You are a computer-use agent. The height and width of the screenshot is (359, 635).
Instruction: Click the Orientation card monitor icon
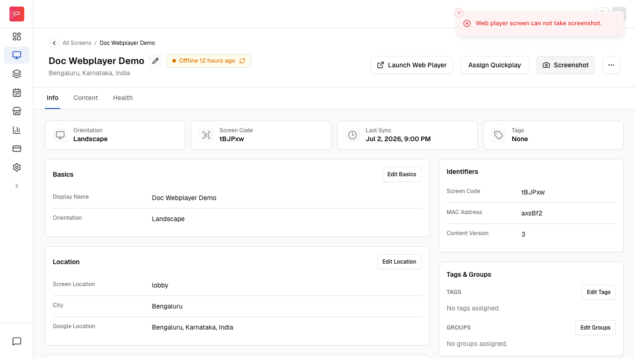60,135
